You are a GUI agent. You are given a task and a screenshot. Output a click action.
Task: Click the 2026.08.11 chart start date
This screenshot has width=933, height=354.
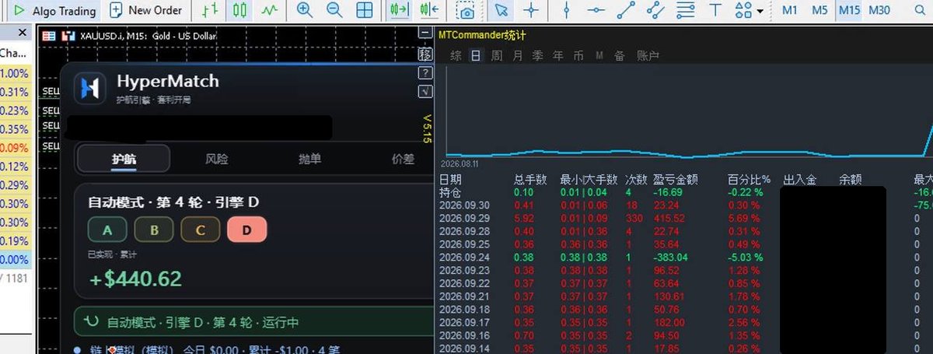click(460, 165)
